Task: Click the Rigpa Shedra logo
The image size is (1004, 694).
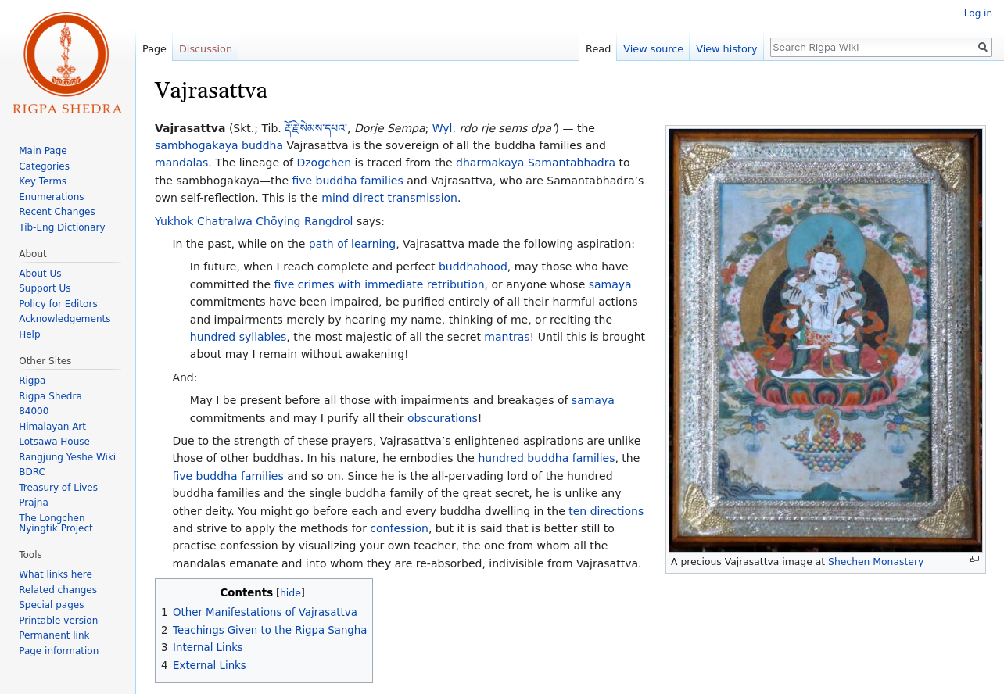Action: (x=67, y=64)
